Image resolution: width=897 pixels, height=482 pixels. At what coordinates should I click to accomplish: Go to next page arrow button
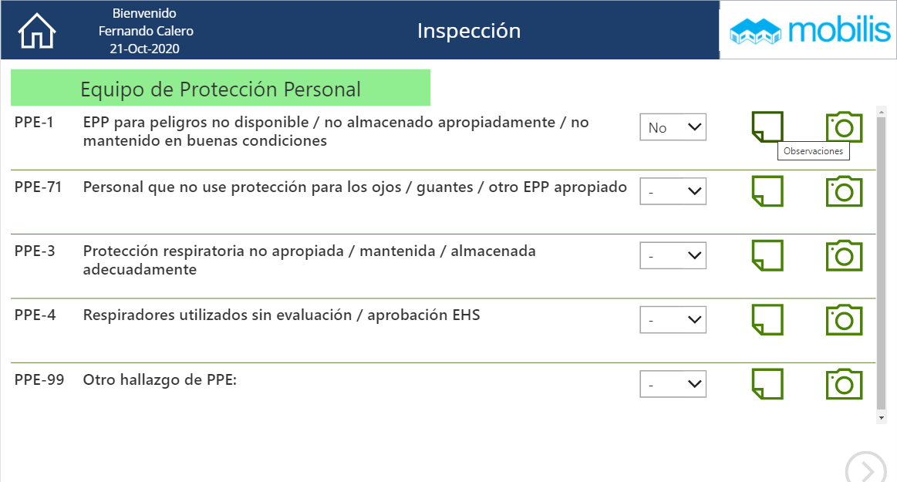(866, 470)
